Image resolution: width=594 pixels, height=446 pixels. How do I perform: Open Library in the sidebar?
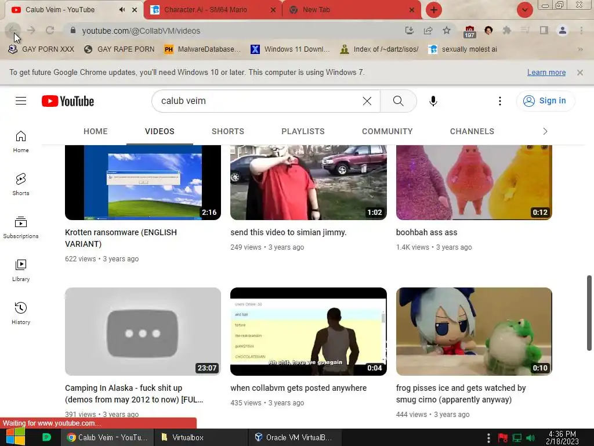(21, 271)
